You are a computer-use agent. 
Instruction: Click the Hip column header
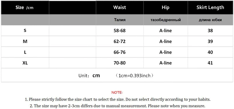(x=166, y=8)
